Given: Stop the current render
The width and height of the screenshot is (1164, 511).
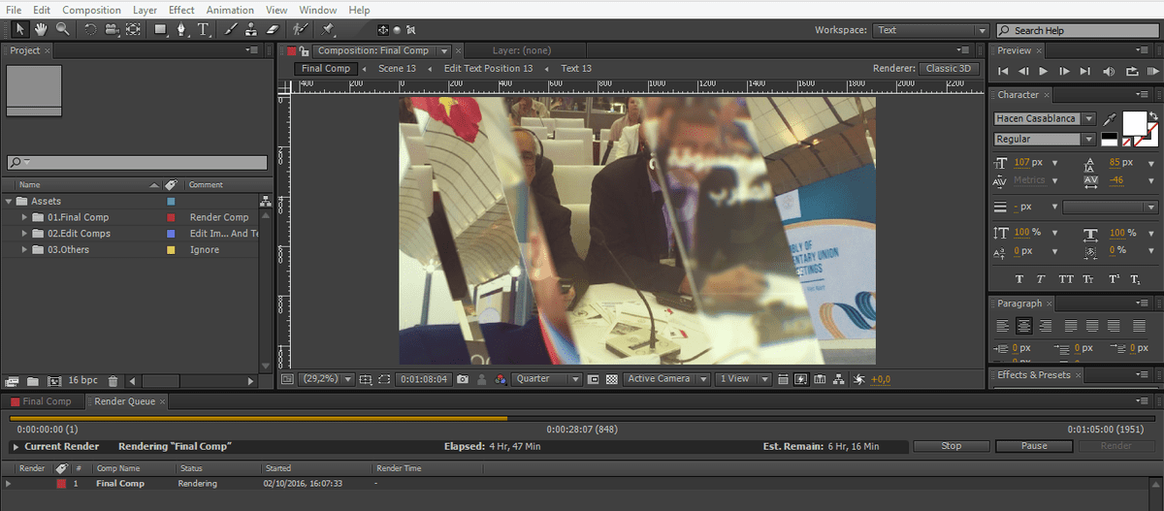Looking at the screenshot, I should (x=951, y=446).
